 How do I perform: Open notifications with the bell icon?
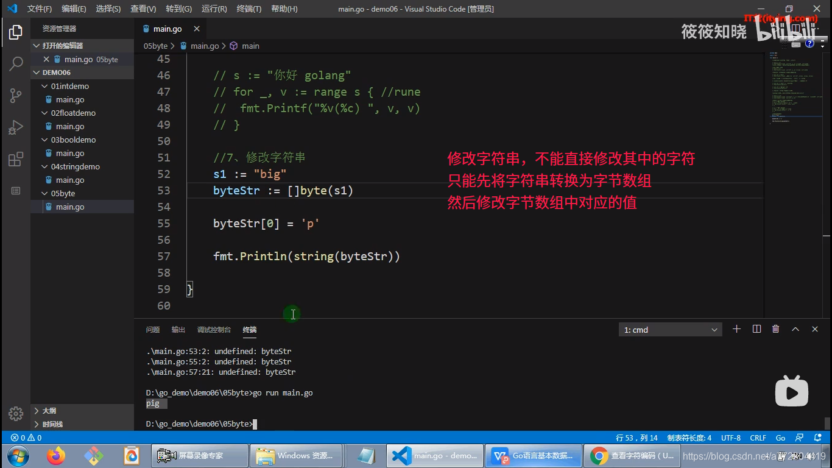(x=818, y=438)
